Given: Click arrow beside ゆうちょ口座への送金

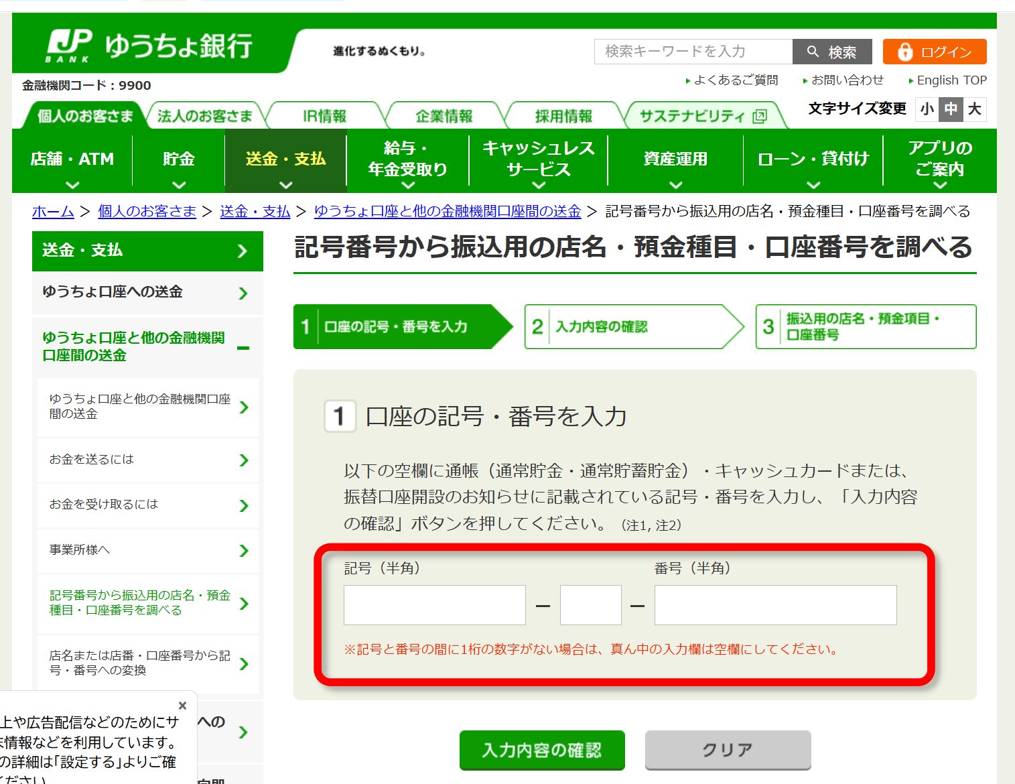Looking at the screenshot, I should tap(243, 293).
